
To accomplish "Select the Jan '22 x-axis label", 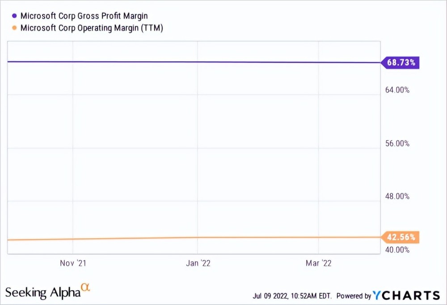I will (x=198, y=263).
